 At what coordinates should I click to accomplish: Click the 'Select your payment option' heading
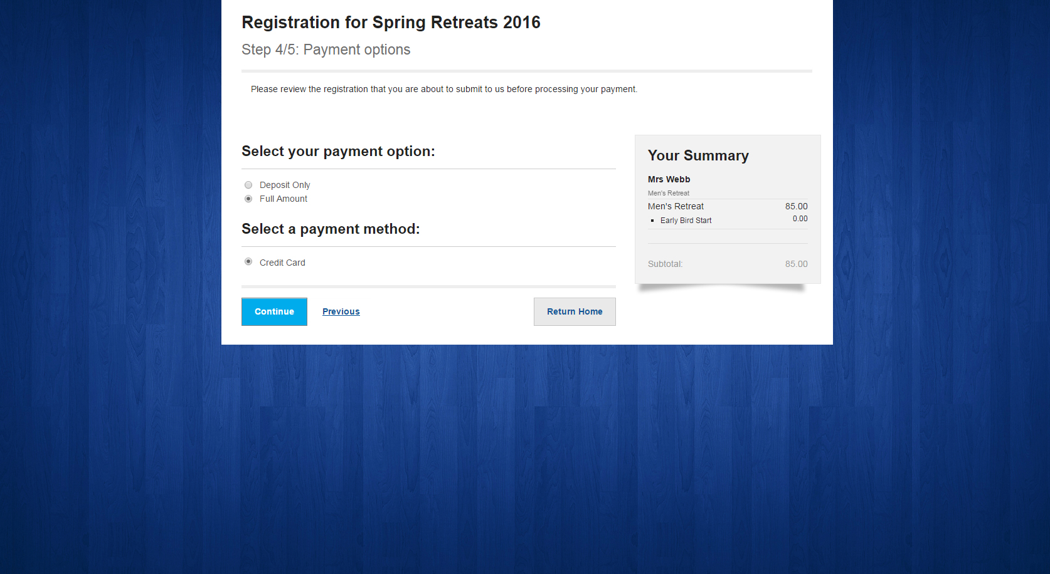[338, 152]
